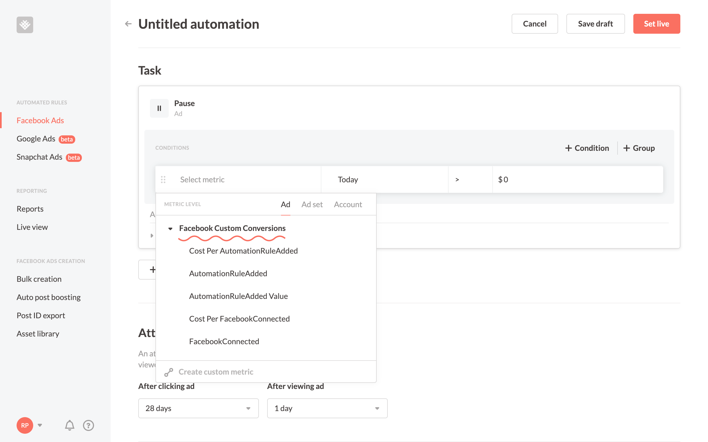Click Save draft button
This screenshot has height=442, width=708.
(x=595, y=23)
